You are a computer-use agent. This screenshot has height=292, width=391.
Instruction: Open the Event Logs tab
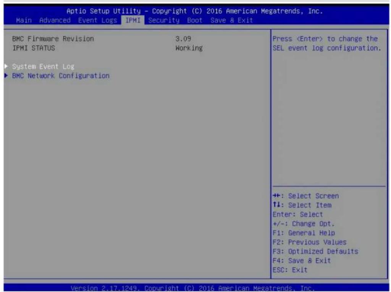pos(97,20)
